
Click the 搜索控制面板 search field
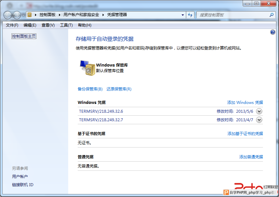pos(233,15)
